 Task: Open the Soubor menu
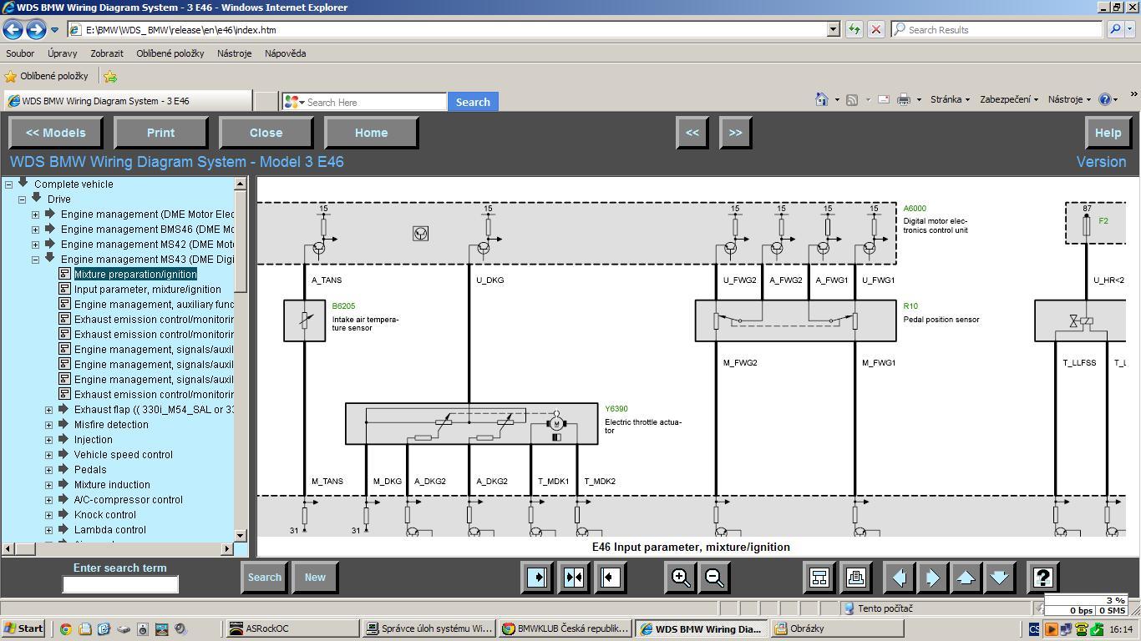pyautogui.click(x=20, y=53)
